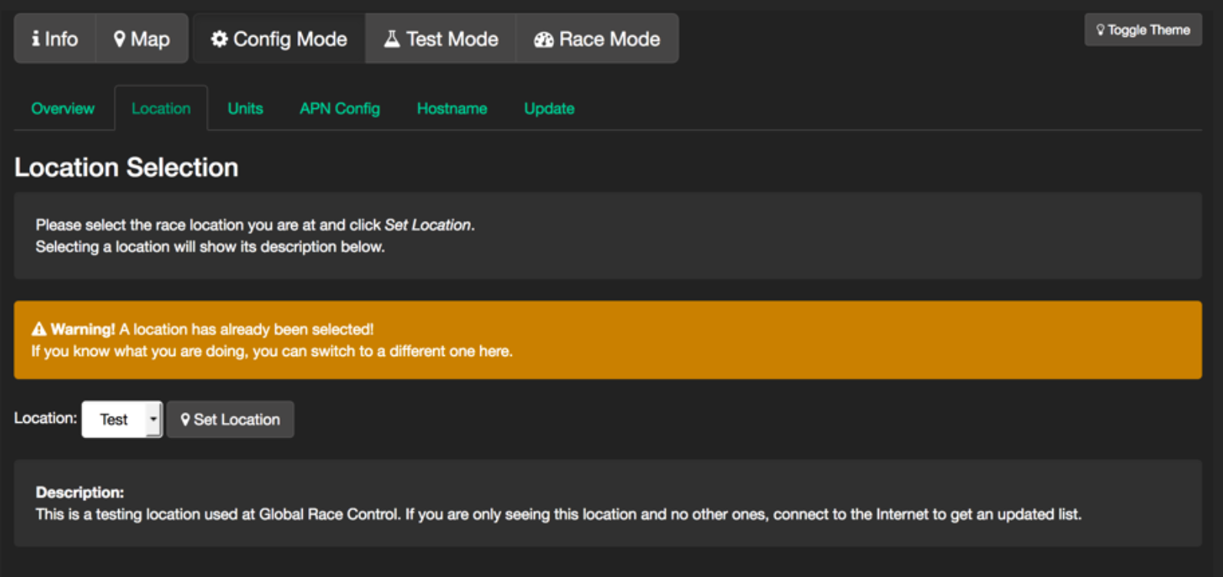Click the Location Selection heading
The height and width of the screenshot is (577, 1223).
click(126, 167)
